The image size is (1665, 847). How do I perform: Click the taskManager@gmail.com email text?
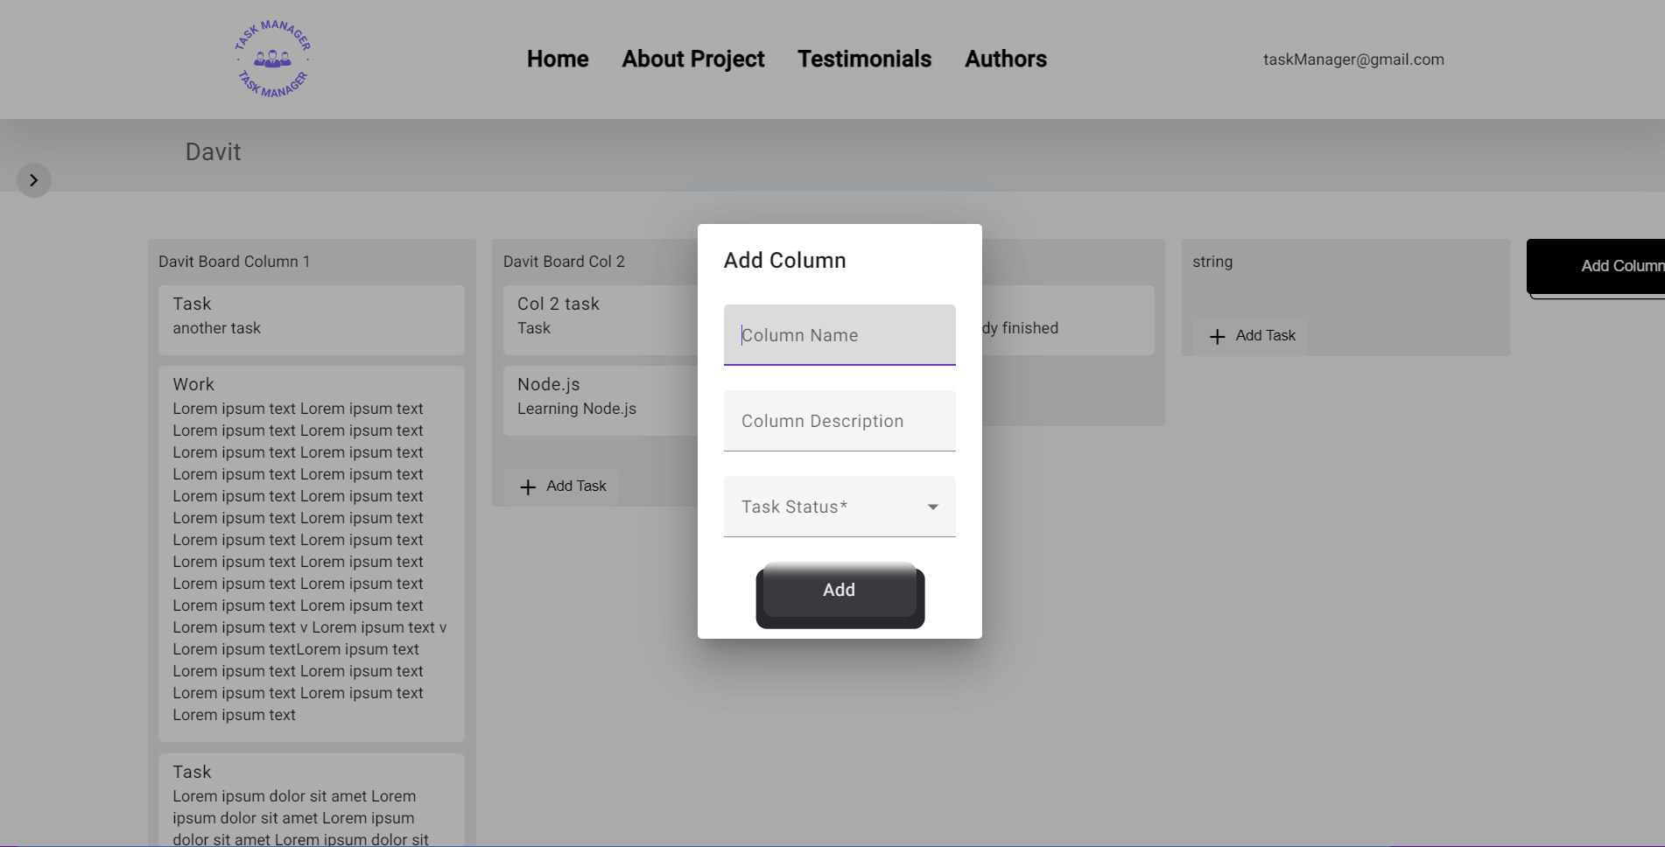pos(1353,59)
